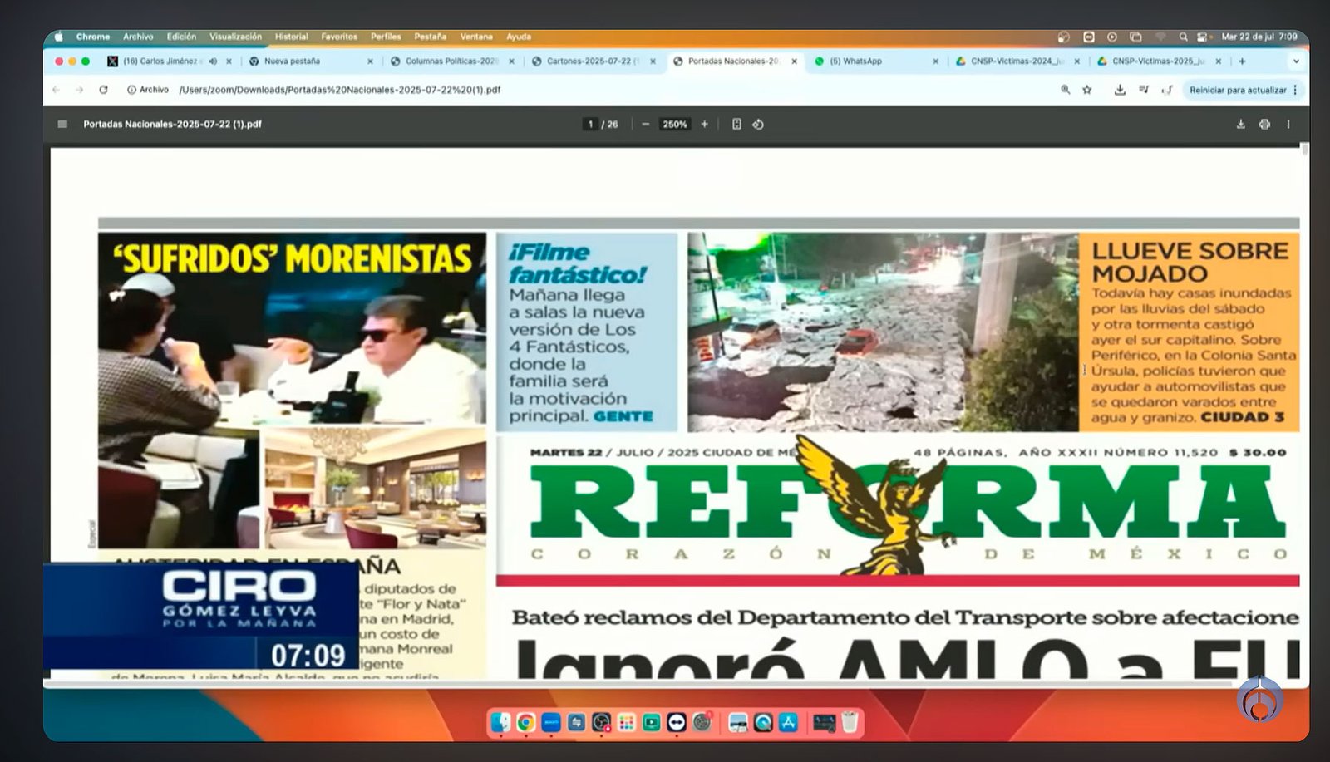Zoom out the PDF with minus button
This screenshot has width=1330, height=762.
(645, 125)
